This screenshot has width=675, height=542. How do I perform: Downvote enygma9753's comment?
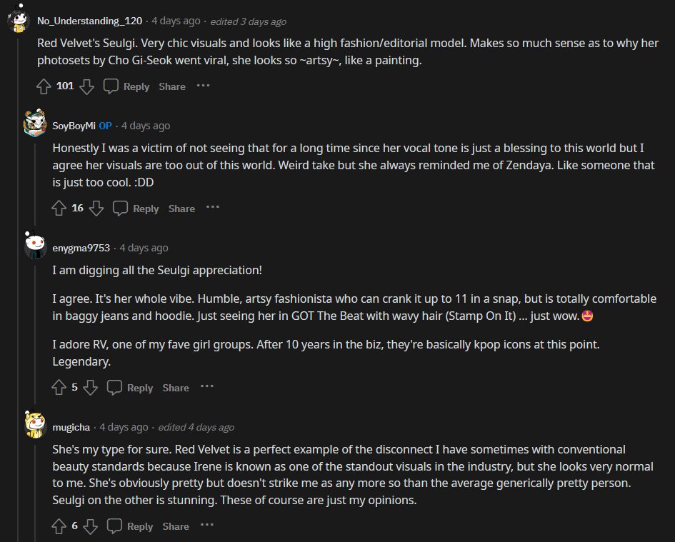pos(90,388)
